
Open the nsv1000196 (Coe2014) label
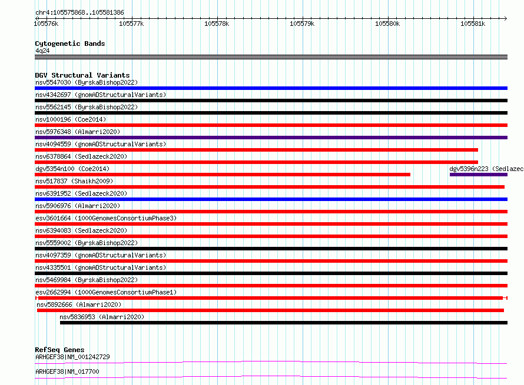pyautogui.click(x=71, y=119)
